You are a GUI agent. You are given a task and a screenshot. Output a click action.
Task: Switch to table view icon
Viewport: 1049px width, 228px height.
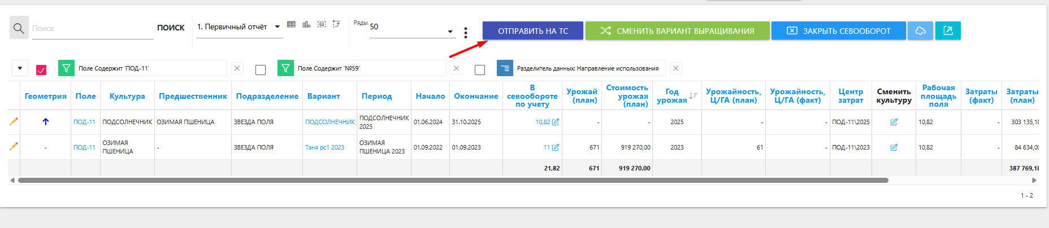(x=291, y=24)
